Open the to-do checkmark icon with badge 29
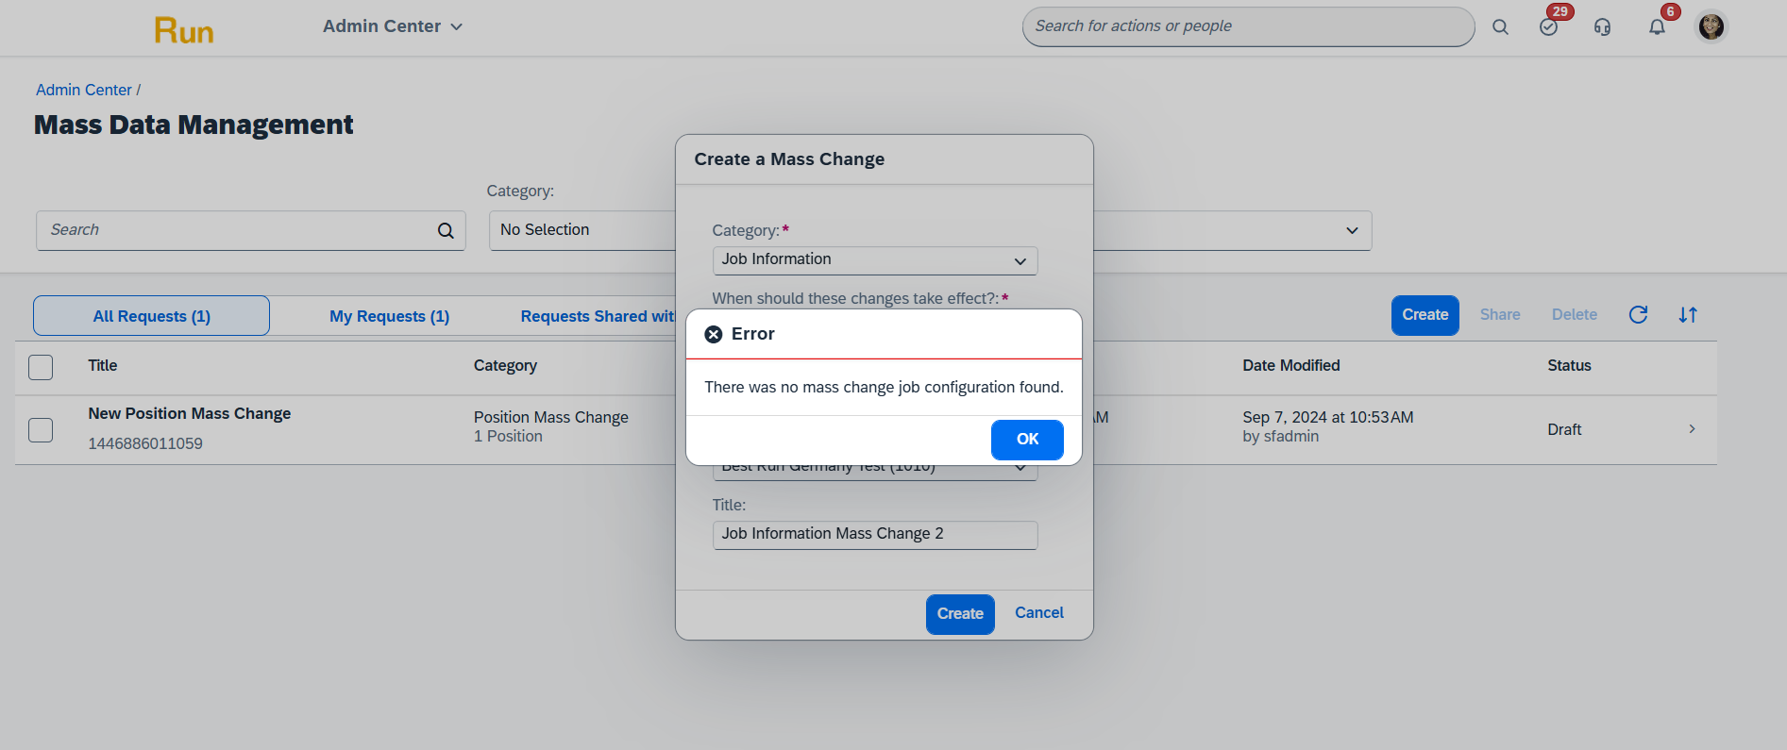 click(x=1548, y=27)
